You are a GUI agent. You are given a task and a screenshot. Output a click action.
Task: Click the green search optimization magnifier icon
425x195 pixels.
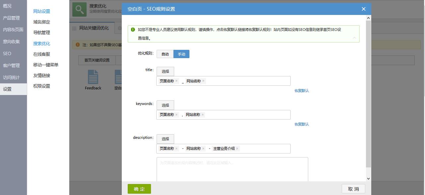[80, 10]
